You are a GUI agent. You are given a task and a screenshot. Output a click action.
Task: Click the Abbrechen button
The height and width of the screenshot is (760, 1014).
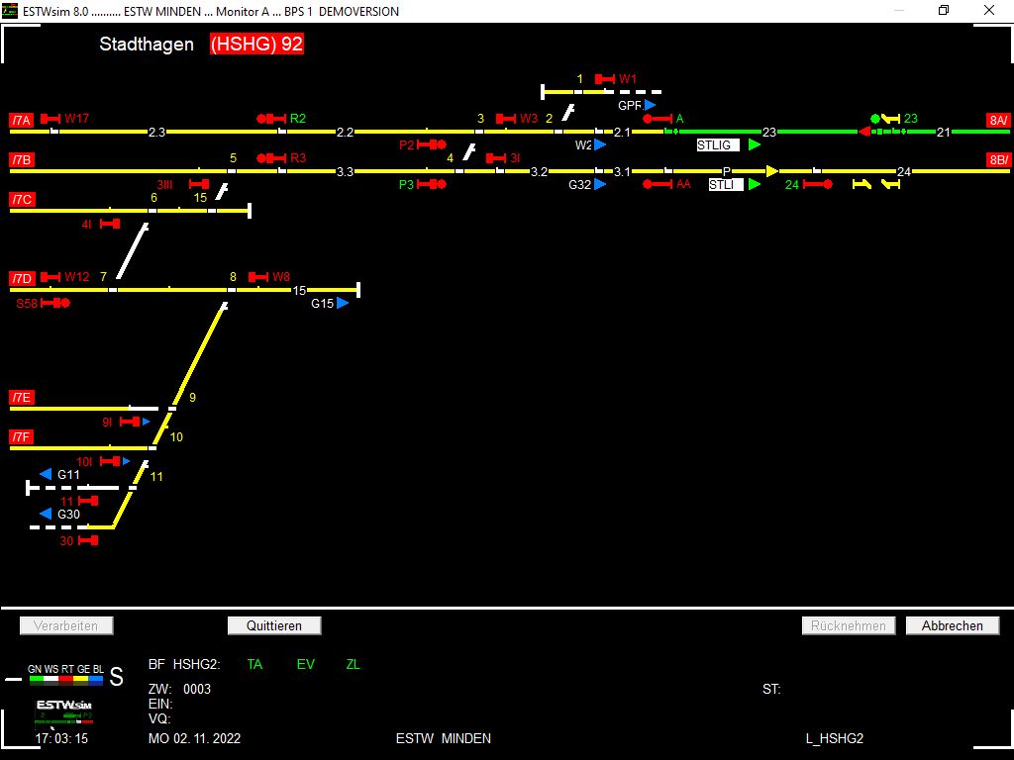[952, 625]
